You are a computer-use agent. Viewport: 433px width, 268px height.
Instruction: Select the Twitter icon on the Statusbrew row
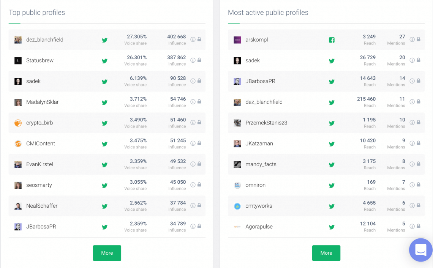[x=104, y=60]
